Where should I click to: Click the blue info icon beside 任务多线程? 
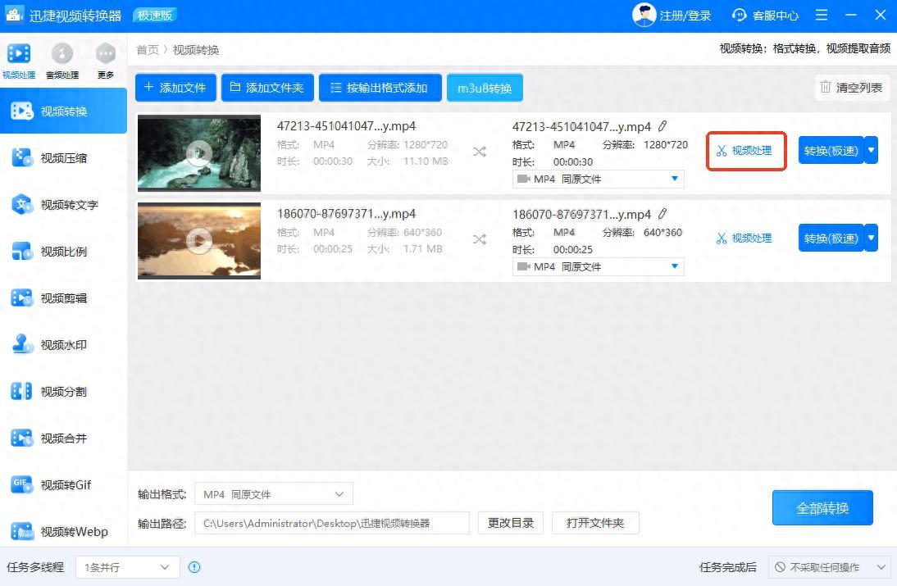tap(194, 567)
